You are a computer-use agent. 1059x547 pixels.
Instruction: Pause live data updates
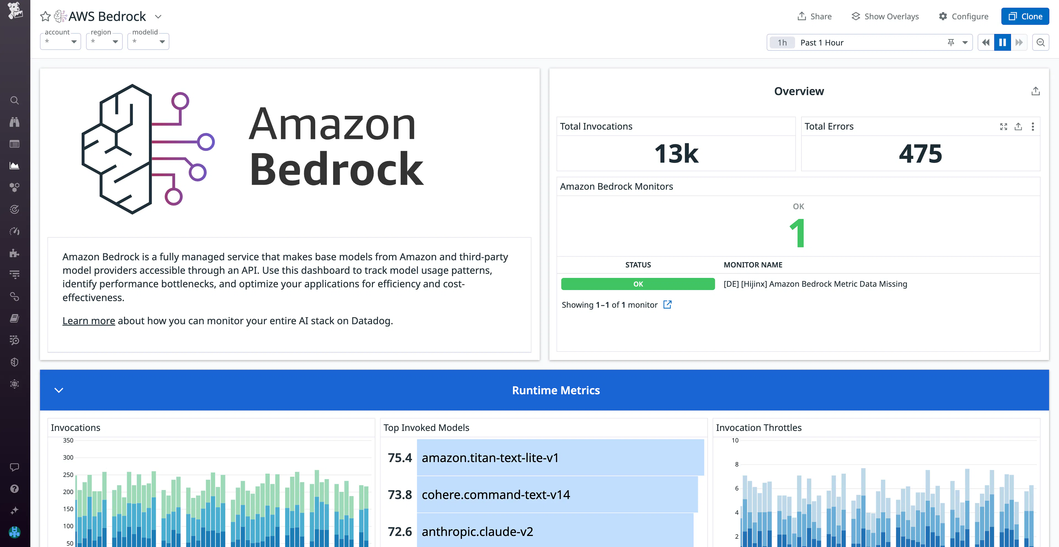[1002, 42]
